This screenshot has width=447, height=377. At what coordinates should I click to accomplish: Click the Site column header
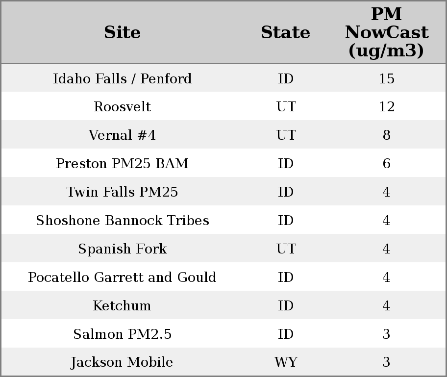click(122, 33)
